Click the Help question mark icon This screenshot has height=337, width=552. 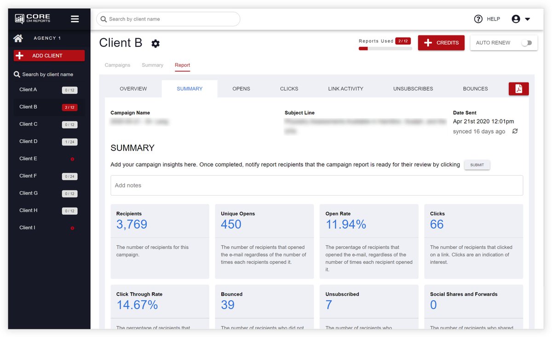pos(478,19)
